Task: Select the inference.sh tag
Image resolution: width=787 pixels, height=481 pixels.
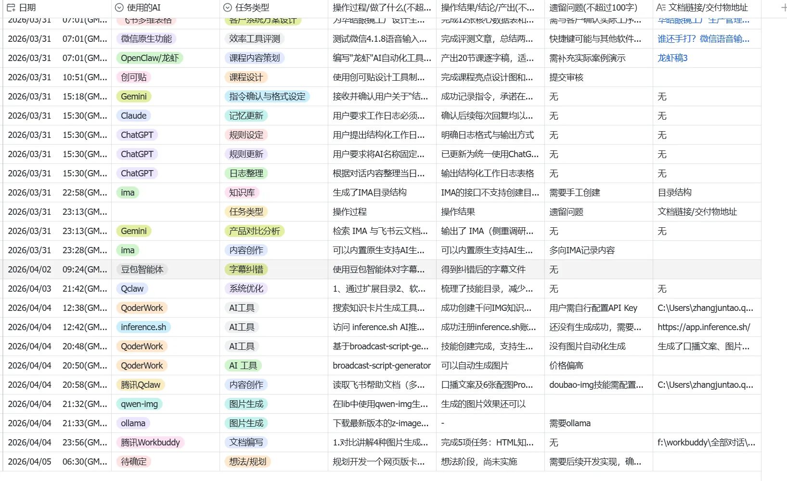Action: click(x=143, y=327)
